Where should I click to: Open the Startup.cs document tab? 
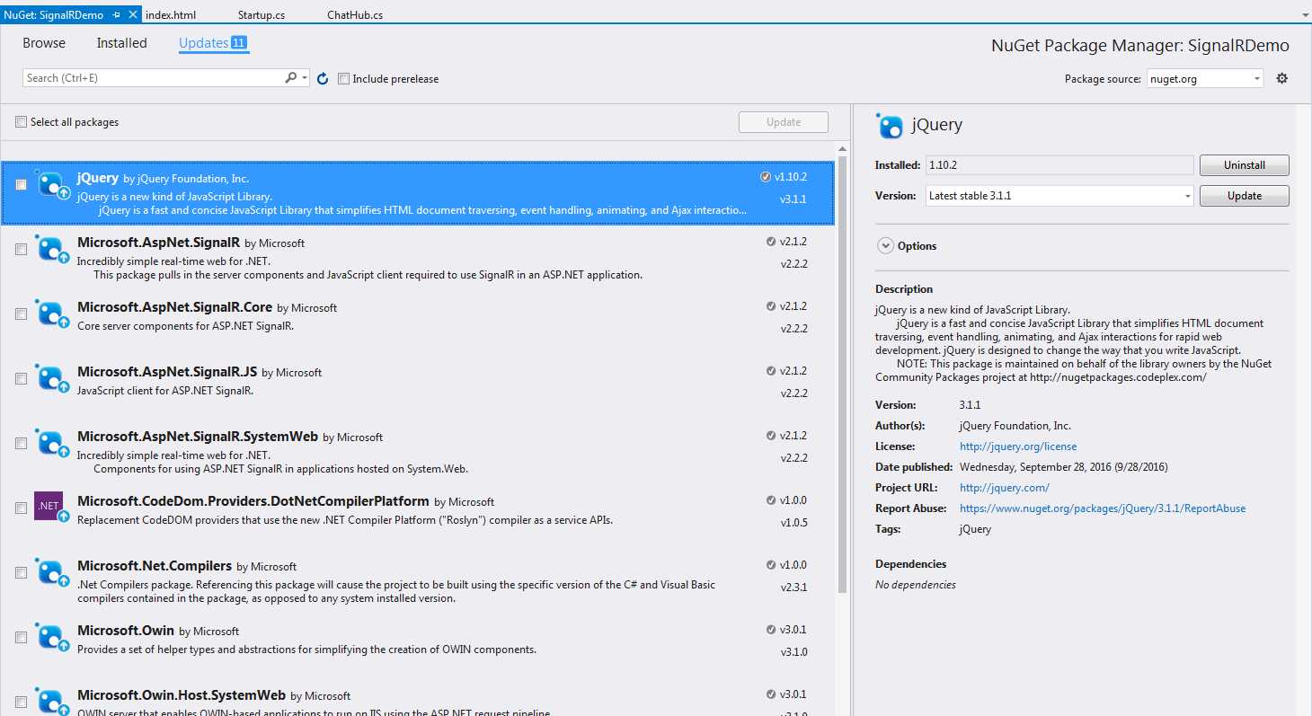262,15
